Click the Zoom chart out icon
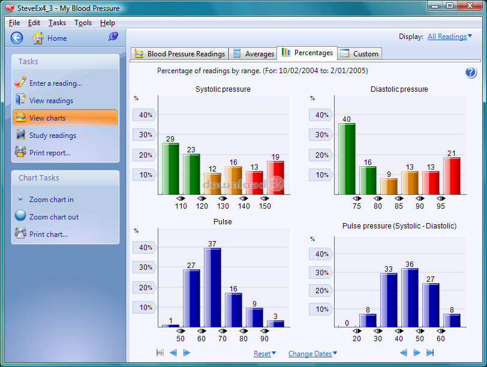The width and height of the screenshot is (487, 367). point(20,216)
